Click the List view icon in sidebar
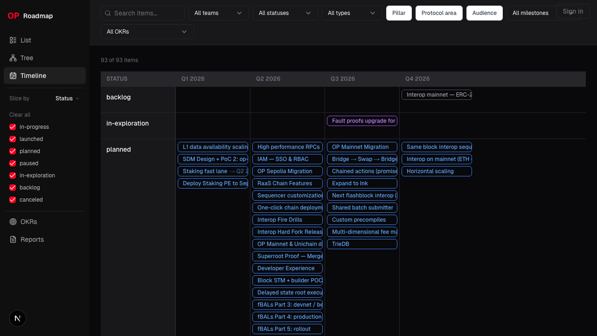This screenshot has width=597, height=336. (13, 40)
